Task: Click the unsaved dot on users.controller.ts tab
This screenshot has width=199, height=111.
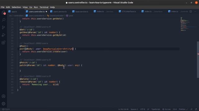Action: [46, 12]
